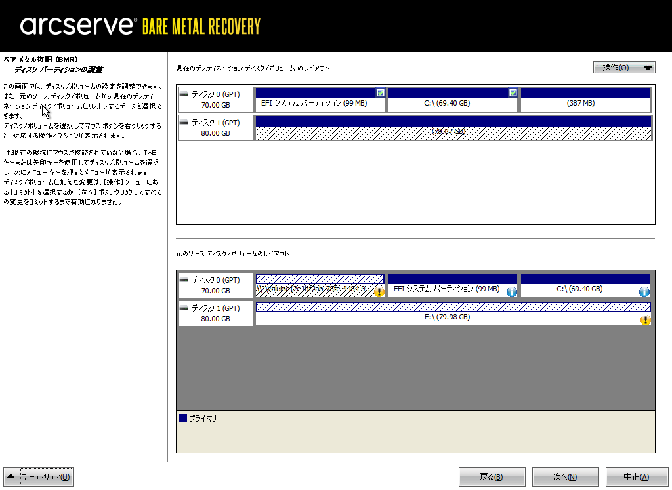
Task: Select destination EFI システム パーティション (99 MB) volume
Action: (320, 99)
